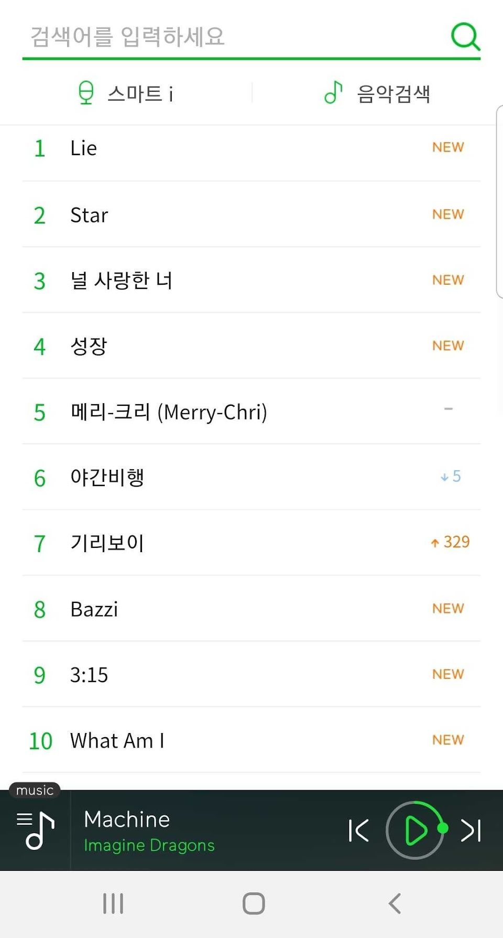Tap the music note search icon
The width and height of the screenshot is (503, 938).
[333, 93]
